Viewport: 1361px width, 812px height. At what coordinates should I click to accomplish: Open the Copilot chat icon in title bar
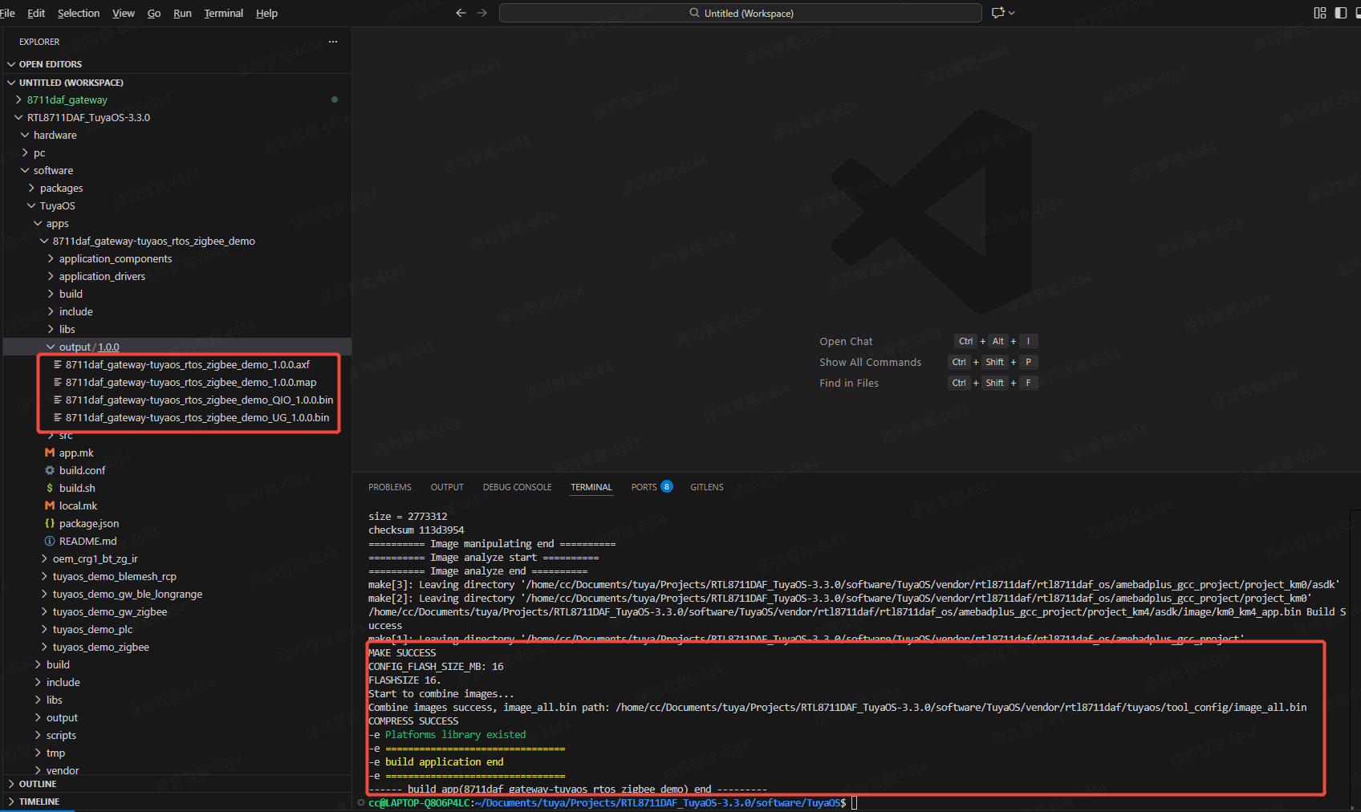(997, 13)
